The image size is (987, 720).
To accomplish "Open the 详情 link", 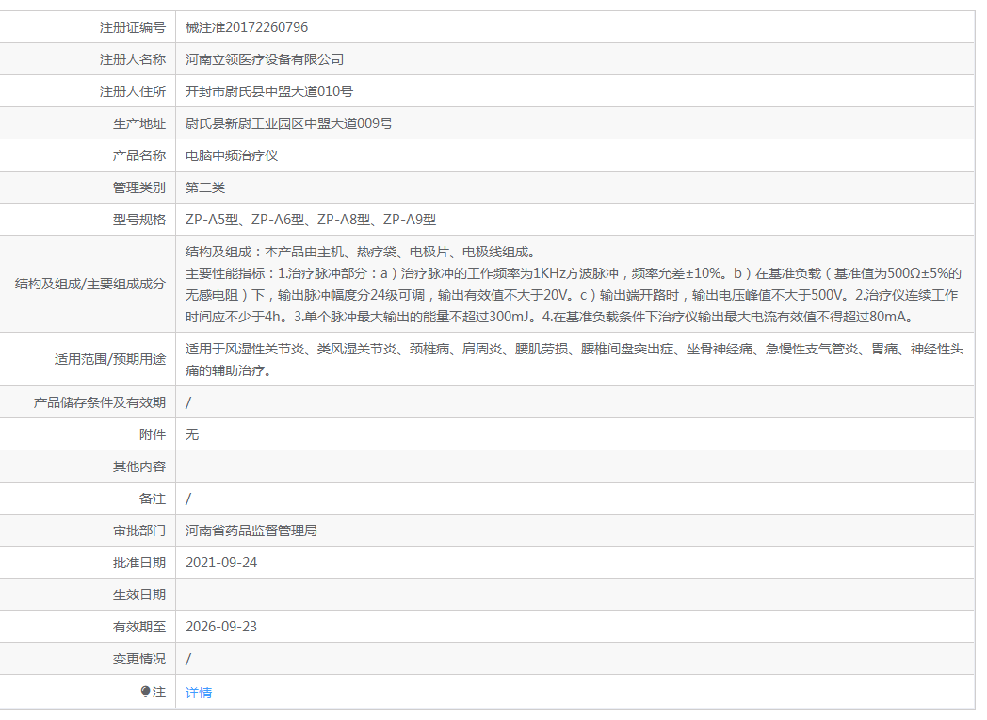I will [x=199, y=693].
